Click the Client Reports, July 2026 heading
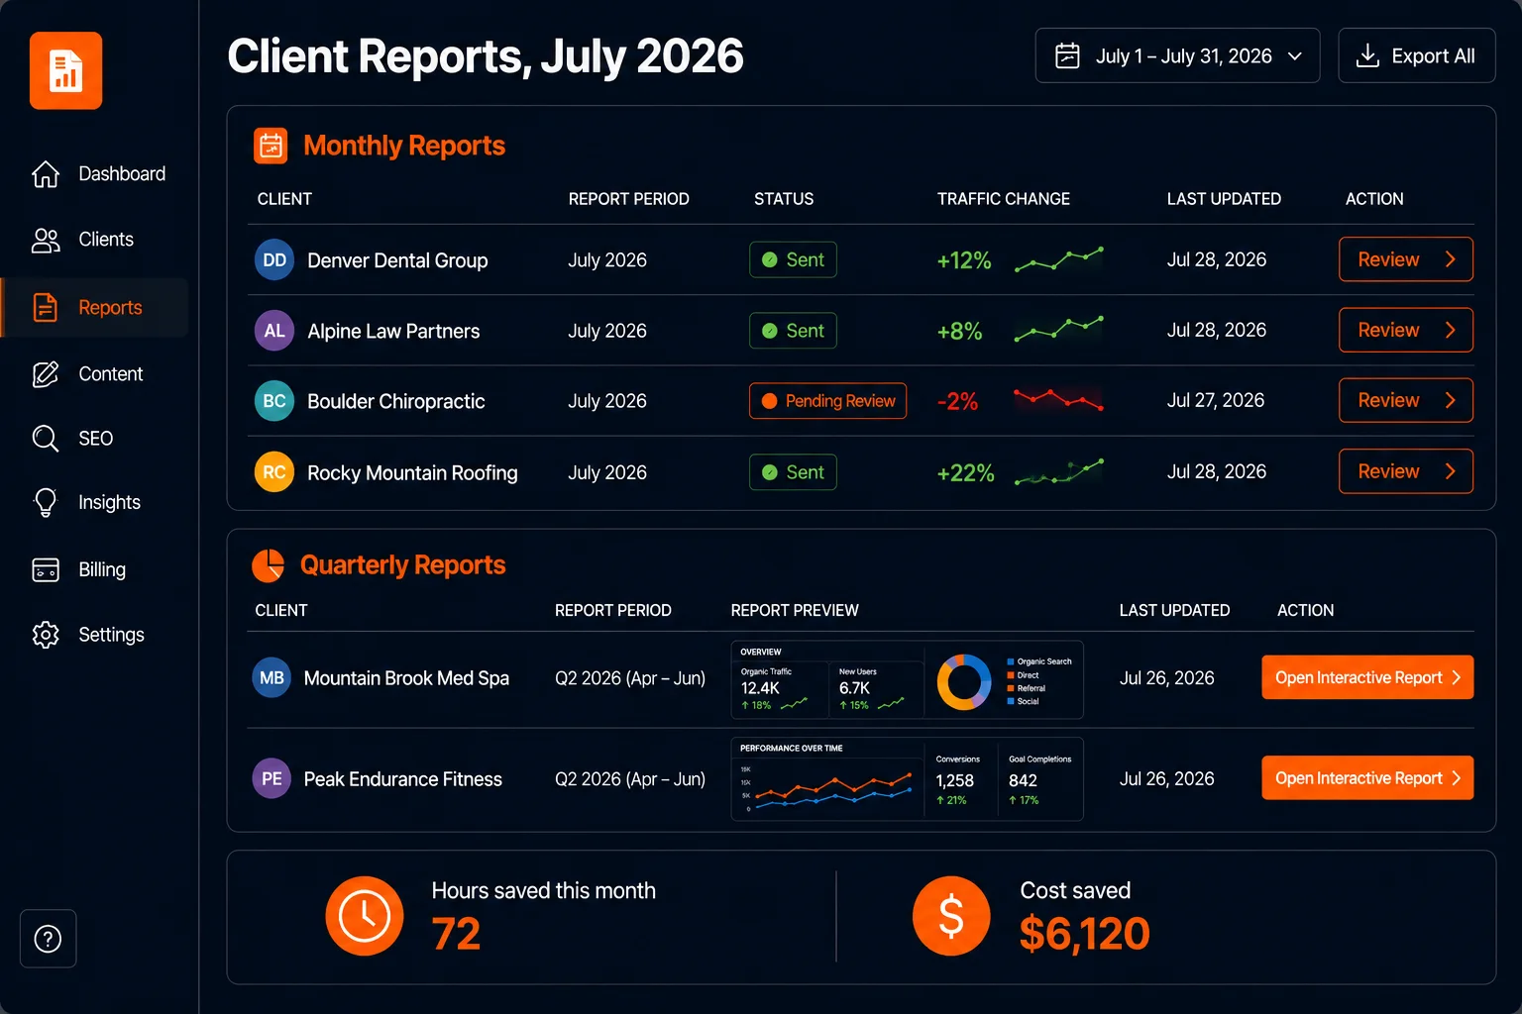This screenshot has height=1014, width=1522. pyautogui.click(x=486, y=56)
